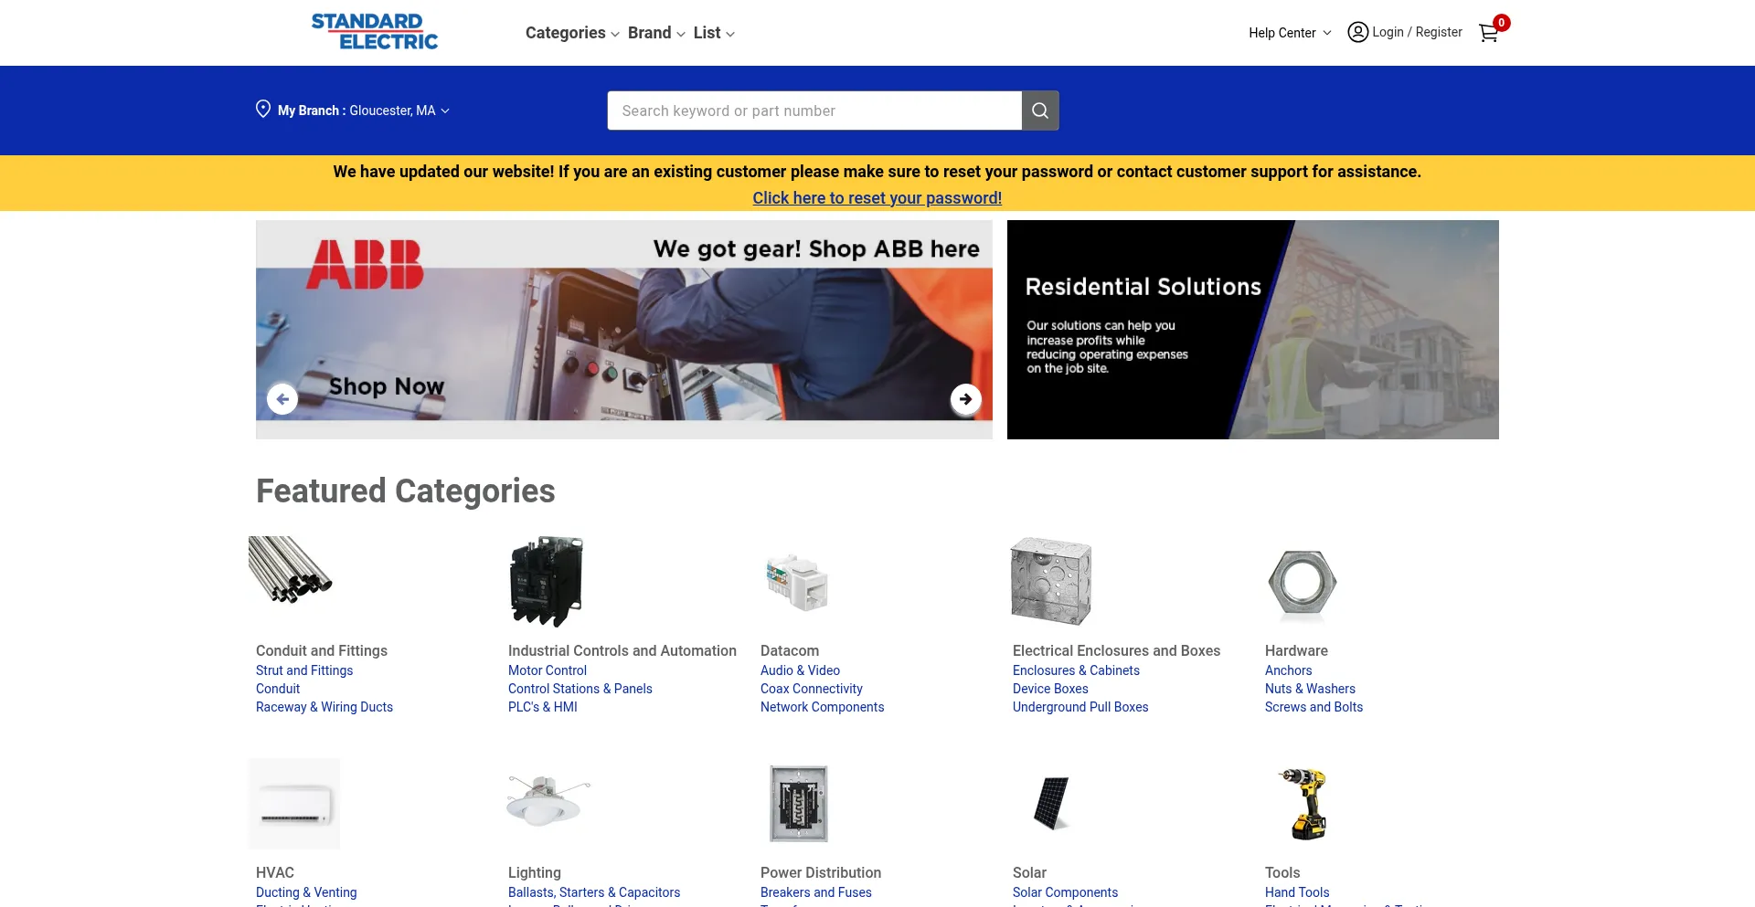Open Raceway & Wiring Ducts link
The width and height of the screenshot is (1755, 907).
324,707
